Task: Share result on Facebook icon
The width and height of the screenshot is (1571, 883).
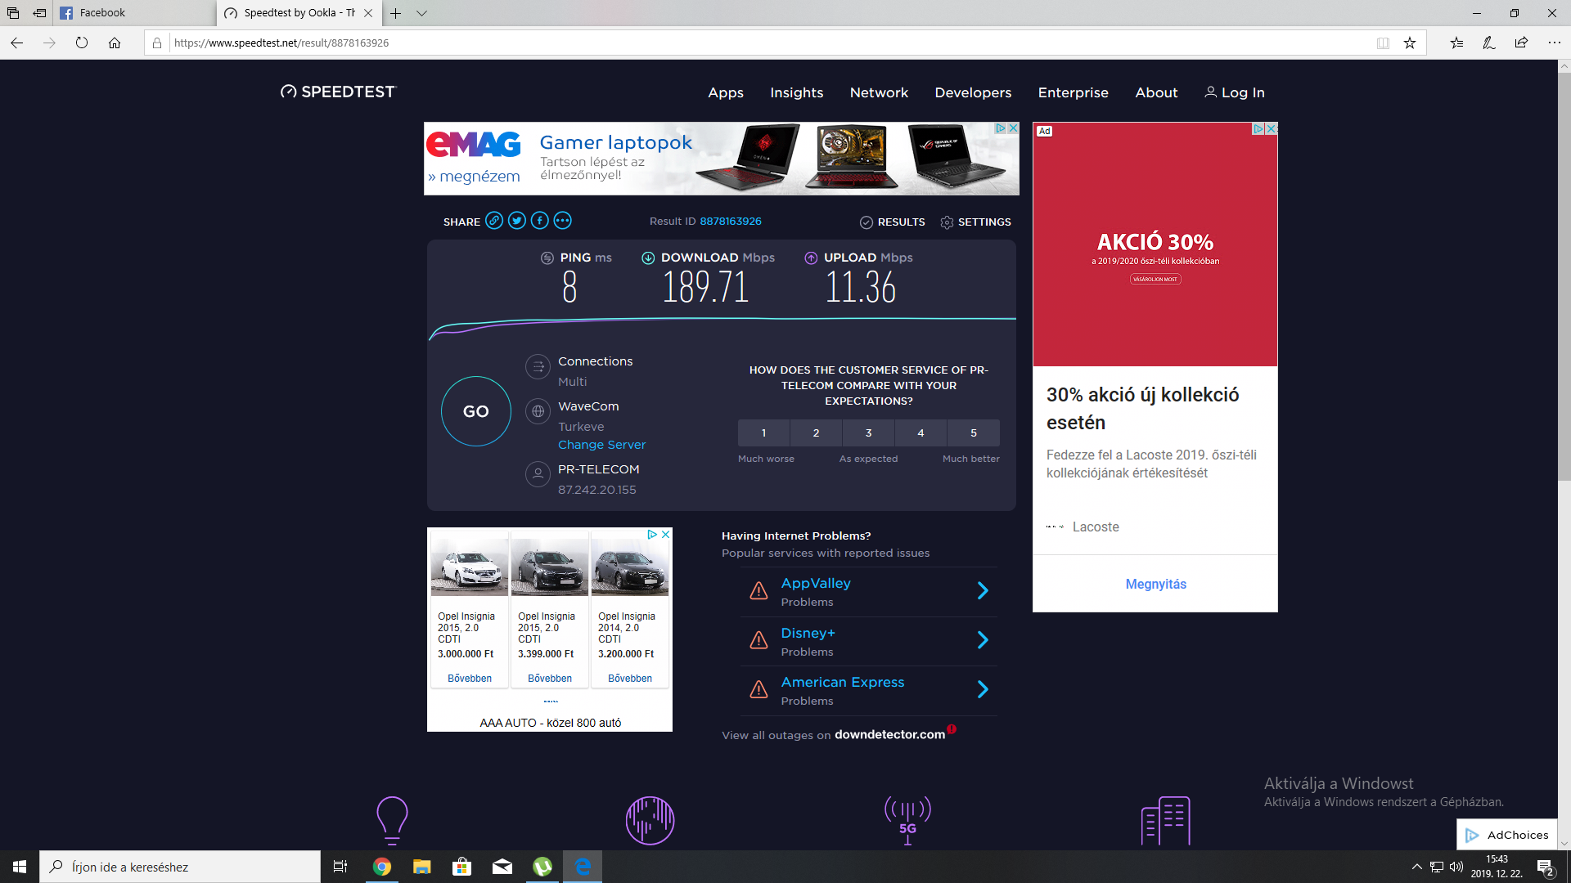Action: point(540,221)
